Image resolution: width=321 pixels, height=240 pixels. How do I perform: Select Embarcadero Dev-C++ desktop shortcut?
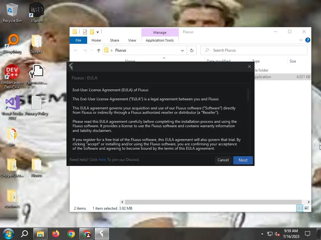[x=12, y=77]
